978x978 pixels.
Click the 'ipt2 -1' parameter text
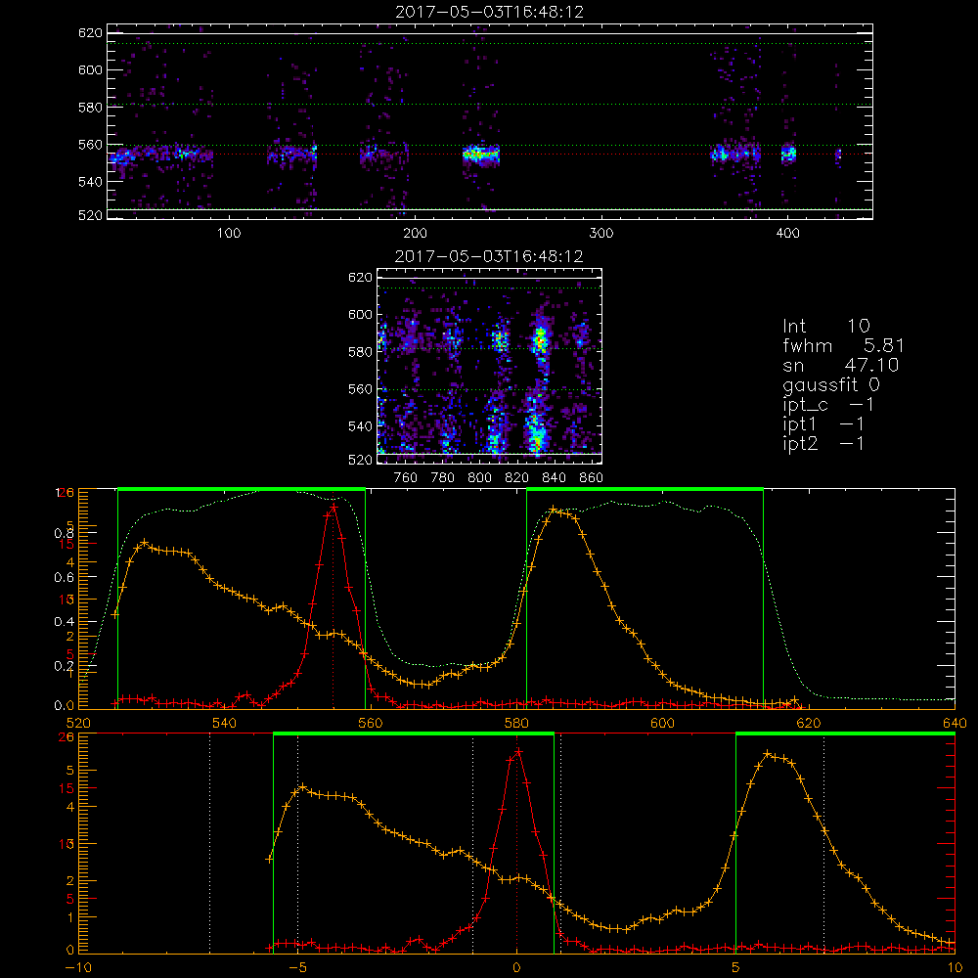point(823,443)
